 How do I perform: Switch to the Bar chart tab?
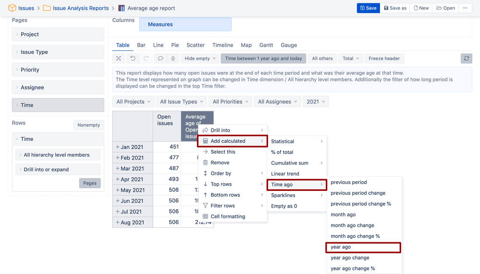[141, 45]
